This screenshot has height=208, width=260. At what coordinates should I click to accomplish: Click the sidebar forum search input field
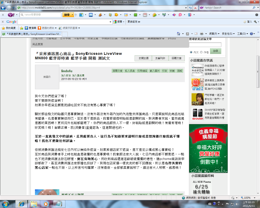(x=205, y=45)
